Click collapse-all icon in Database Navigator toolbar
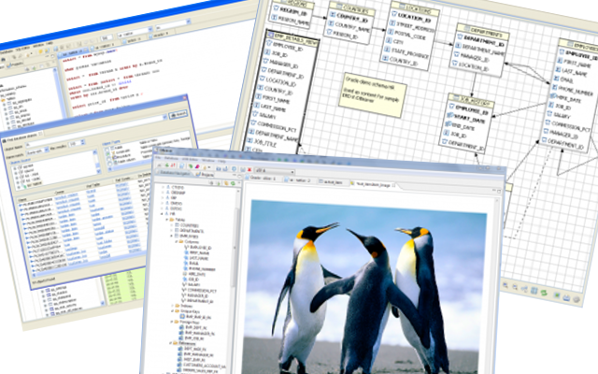This screenshot has height=374, width=598. (211, 183)
